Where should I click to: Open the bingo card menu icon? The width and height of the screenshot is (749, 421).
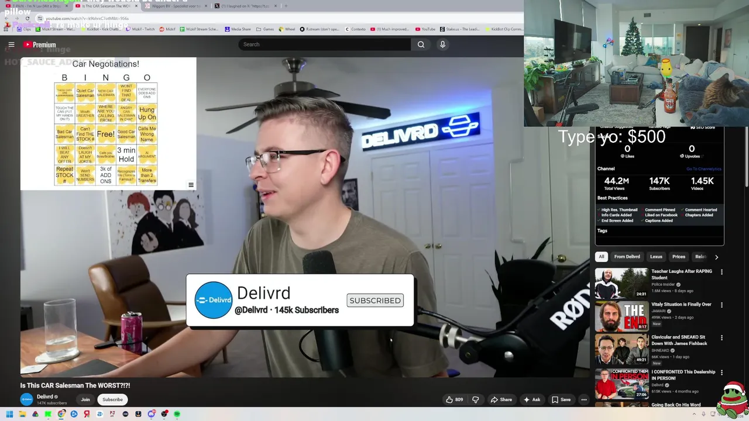point(191,185)
